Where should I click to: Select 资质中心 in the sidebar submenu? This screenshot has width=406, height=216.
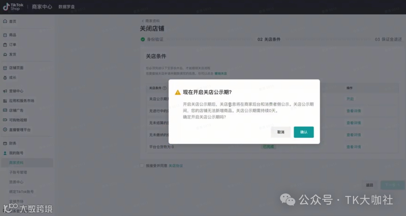pos(16,182)
